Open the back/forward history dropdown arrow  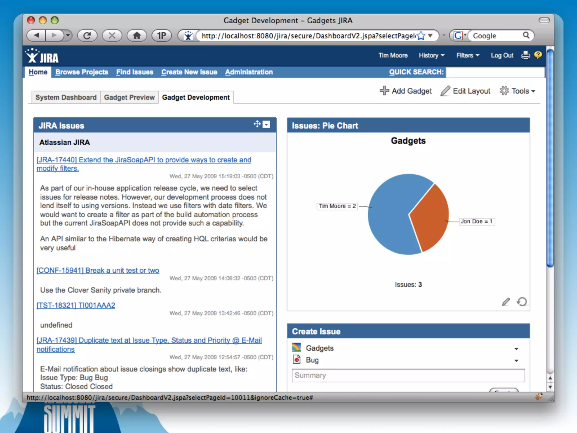tap(68, 36)
